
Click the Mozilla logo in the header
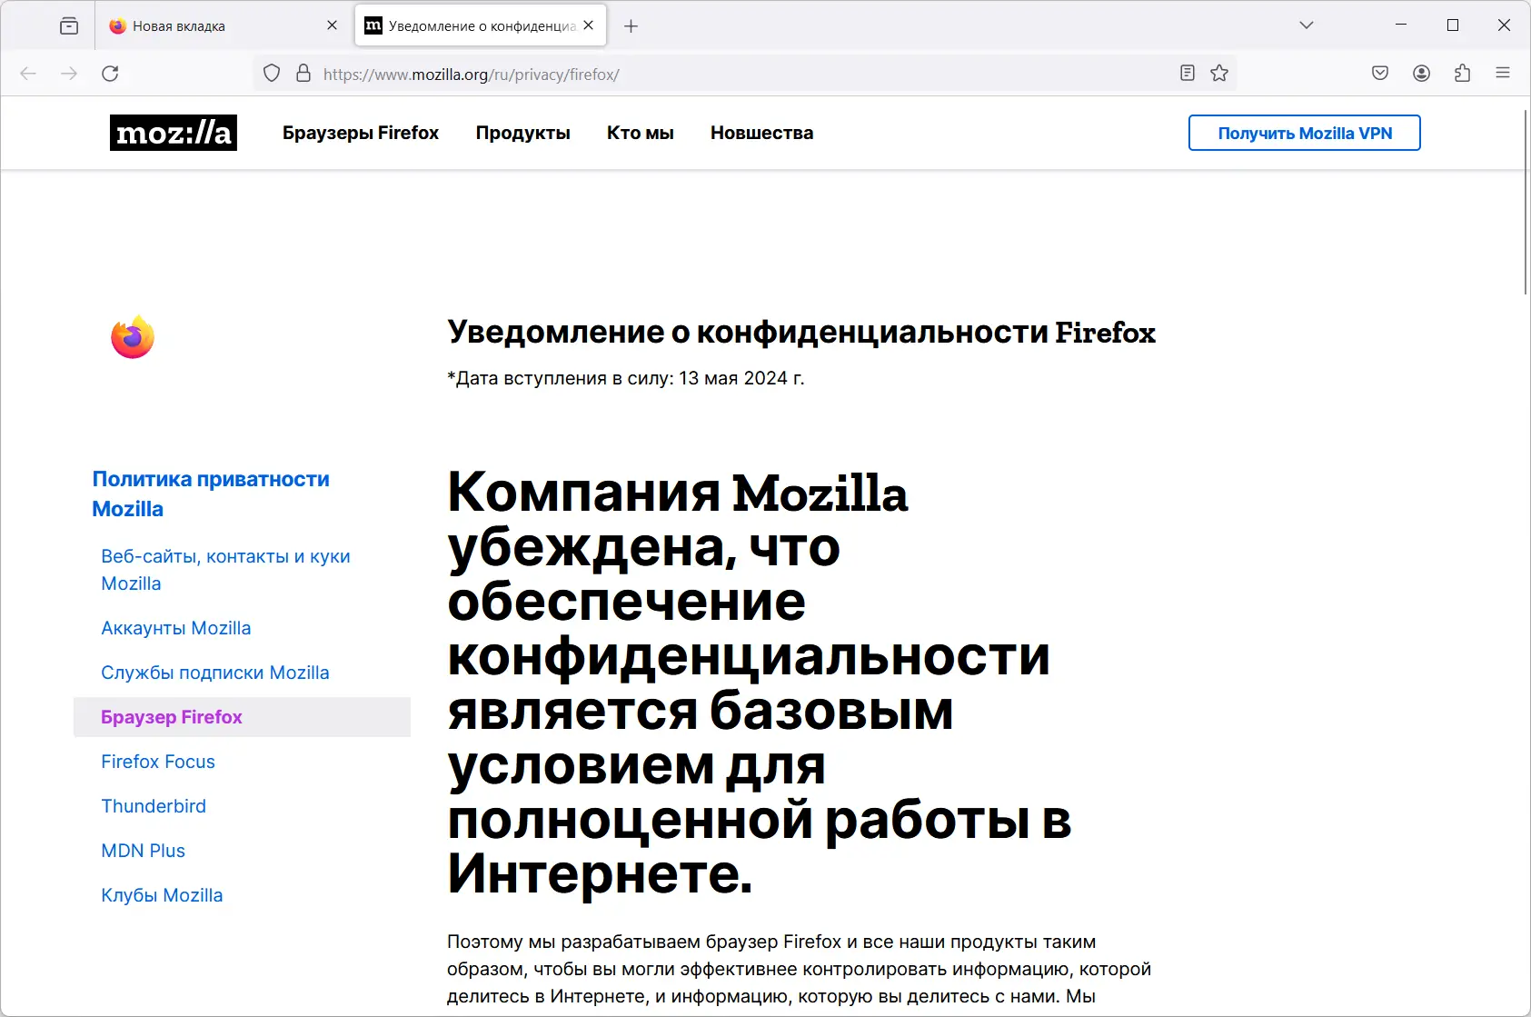pyautogui.click(x=173, y=133)
